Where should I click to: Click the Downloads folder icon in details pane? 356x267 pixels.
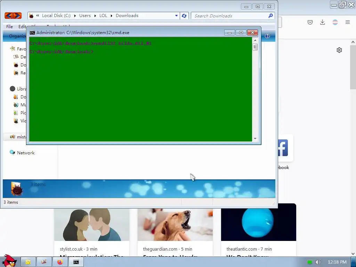(17, 189)
